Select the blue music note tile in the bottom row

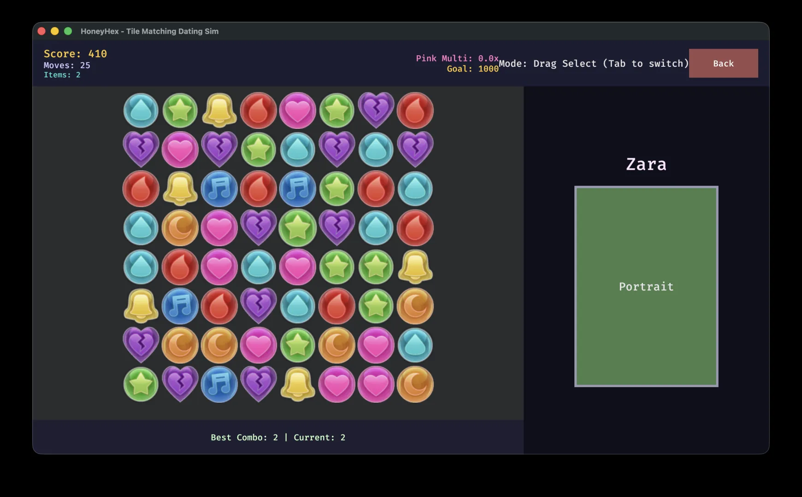click(x=219, y=385)
